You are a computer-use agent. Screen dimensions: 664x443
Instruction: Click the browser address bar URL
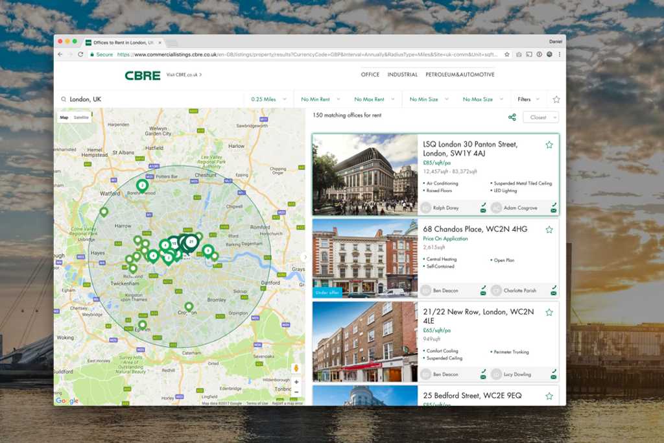pyautogui.click(x=307, y=54)
